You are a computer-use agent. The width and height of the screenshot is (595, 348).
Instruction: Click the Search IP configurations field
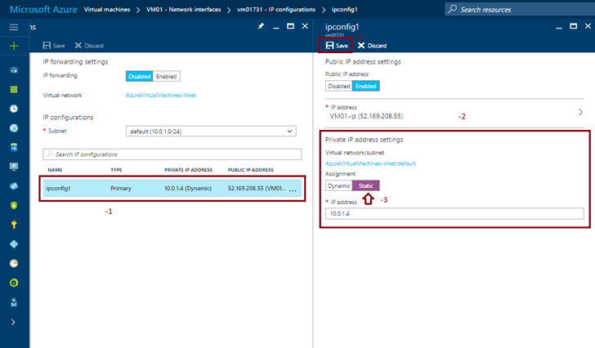pyautogui.click(x=172, y=154)
